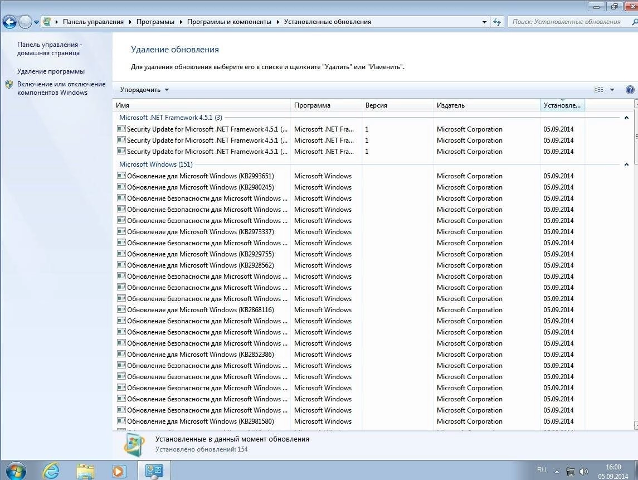Click icon of update KB2981580
This screenshot has width=638, height=480.
tap(121, 421)
